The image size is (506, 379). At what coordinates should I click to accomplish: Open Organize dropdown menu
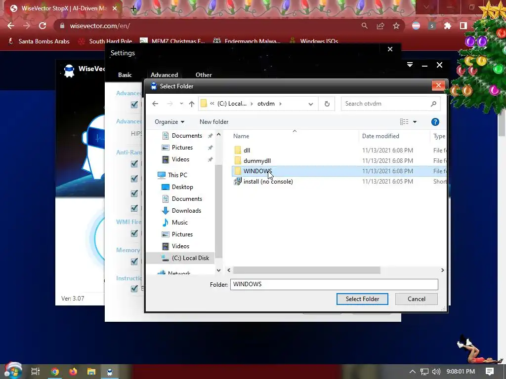(x=169, y=122)
